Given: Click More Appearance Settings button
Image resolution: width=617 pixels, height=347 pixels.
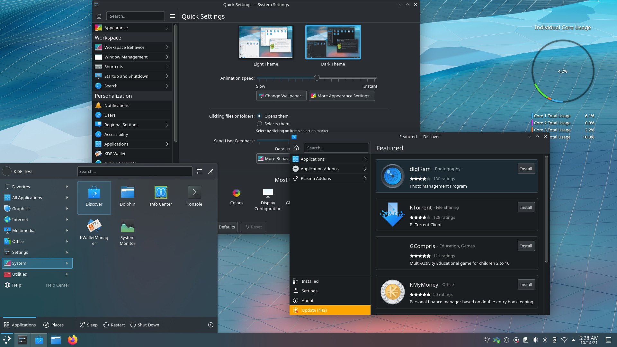Looking at the screenshot, I should [x=342, y=96].
